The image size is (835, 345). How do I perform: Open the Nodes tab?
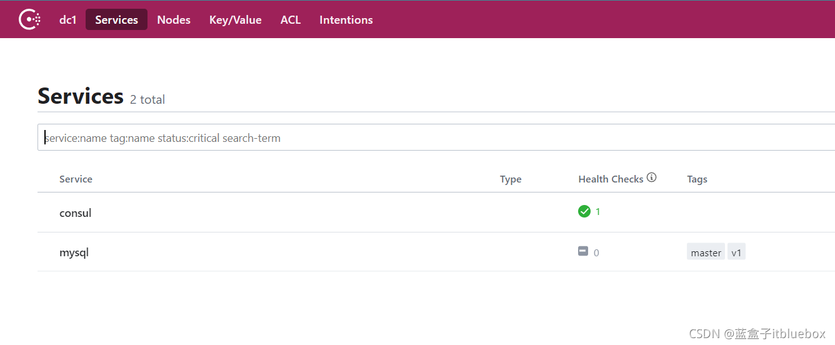coord(174,20)
